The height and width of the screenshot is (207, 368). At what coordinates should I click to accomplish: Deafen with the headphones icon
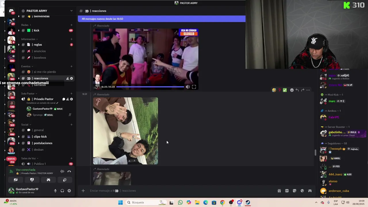(x=62, y=191)
